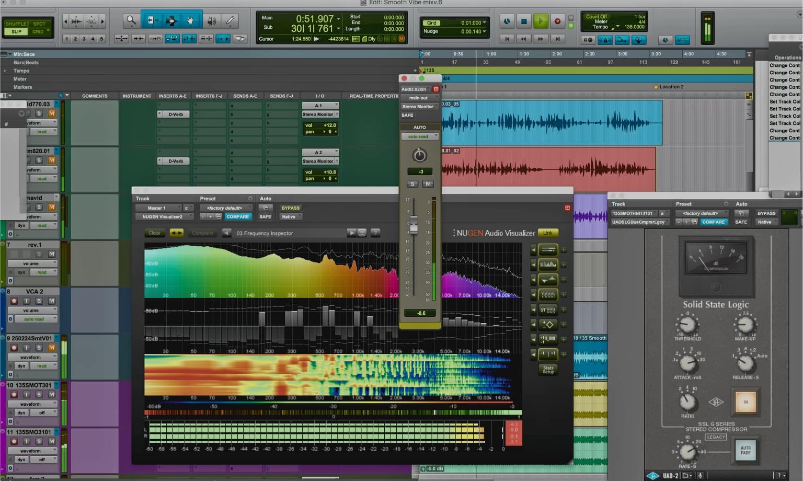Screen dimensions: 803x481
Task: Click the Comments column header
Action: pyautogui.click(x=95, y=96)
